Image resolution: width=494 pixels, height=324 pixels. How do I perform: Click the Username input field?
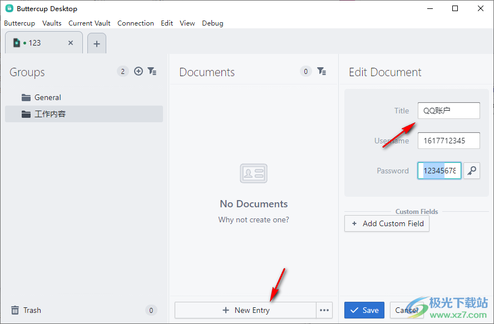click(448, 141)
